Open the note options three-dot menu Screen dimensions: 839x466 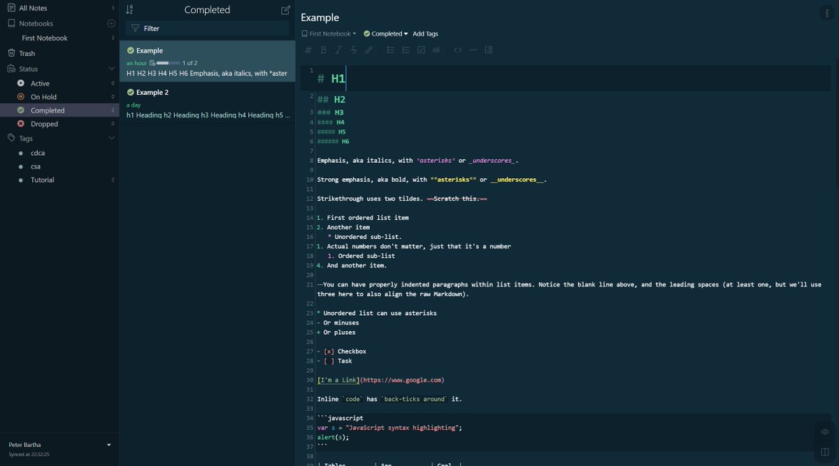click(x=828, y=13)
